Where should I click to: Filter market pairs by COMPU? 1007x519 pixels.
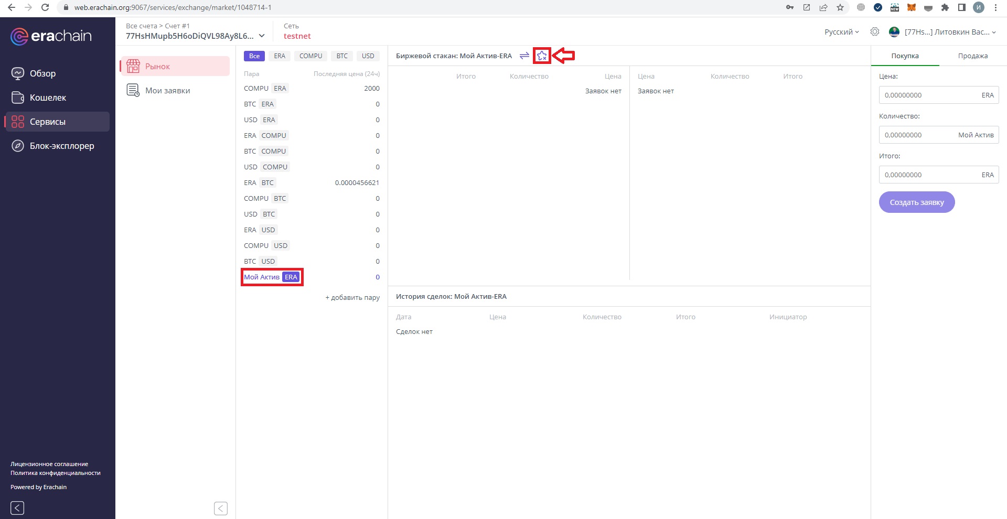(310, 56)
